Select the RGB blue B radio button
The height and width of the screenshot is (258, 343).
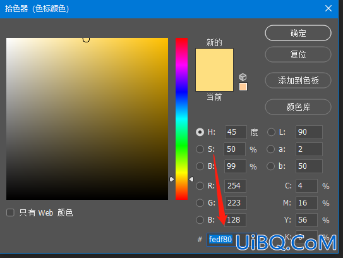click(200, 220)
